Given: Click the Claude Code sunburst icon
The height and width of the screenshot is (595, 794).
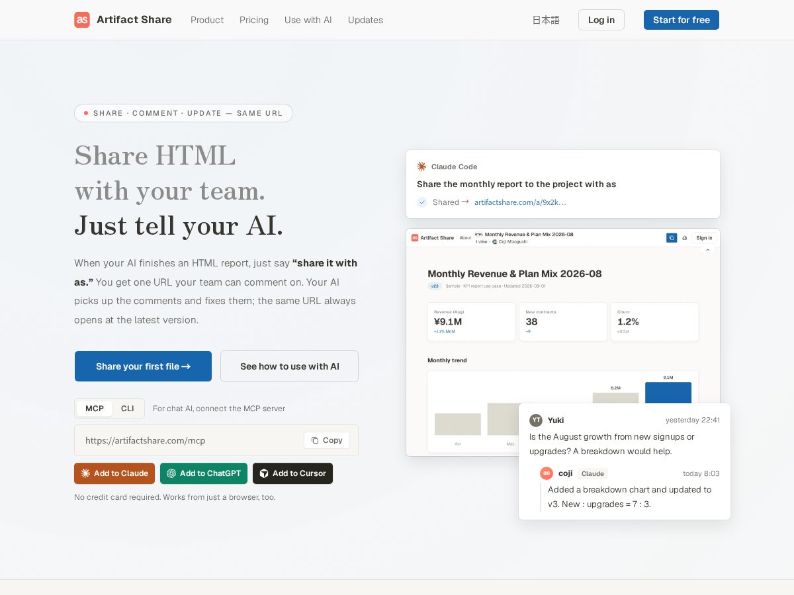Looking at the screenshot, I should pos(421,167).
